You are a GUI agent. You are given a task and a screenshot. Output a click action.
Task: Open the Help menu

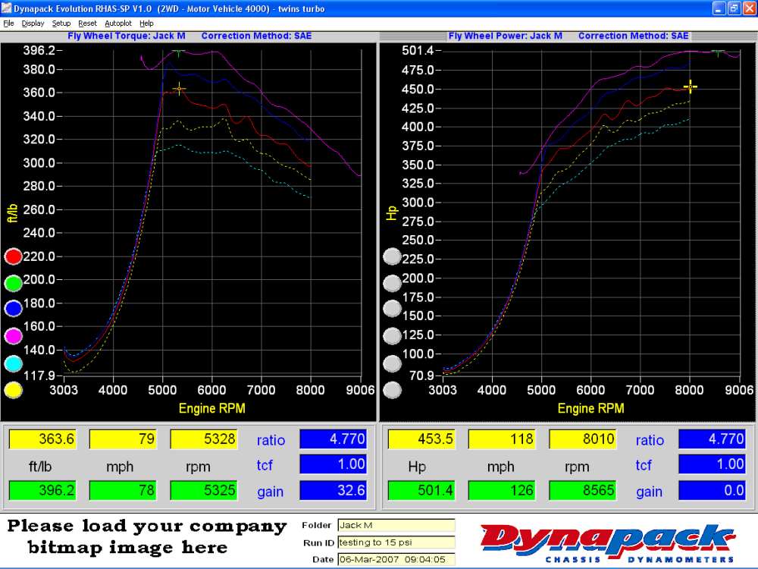pos(146,24)
